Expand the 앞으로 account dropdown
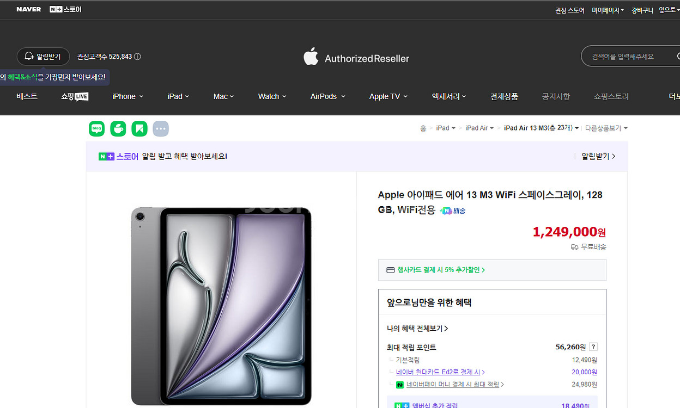This screenshot has height=408, width=680. (x=669, y=10)
